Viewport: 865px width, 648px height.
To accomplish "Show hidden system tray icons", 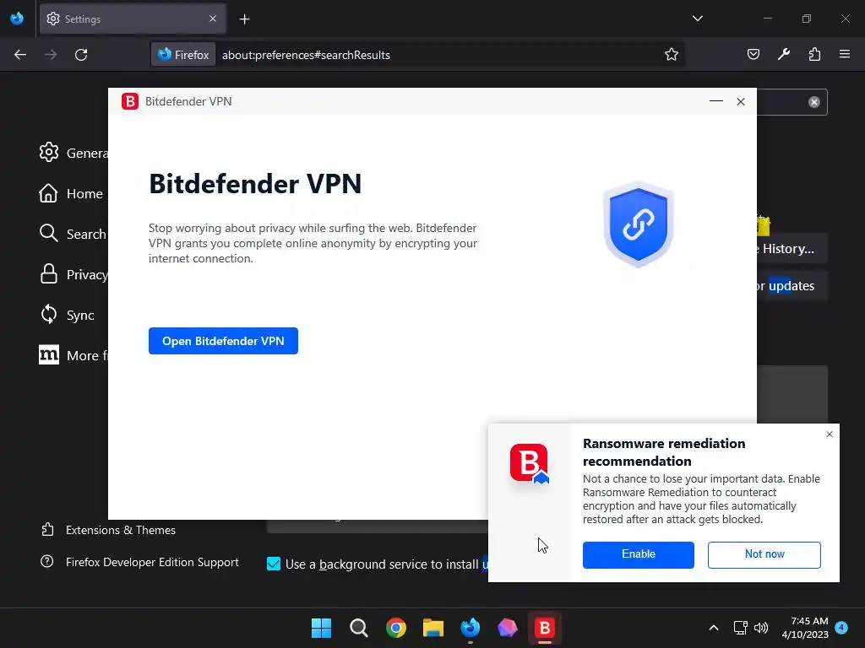I will click(x=713, y=628).
